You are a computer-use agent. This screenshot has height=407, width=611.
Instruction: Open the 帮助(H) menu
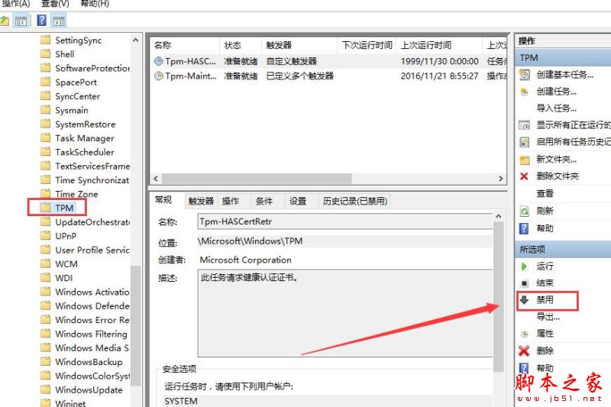(94, 4)
